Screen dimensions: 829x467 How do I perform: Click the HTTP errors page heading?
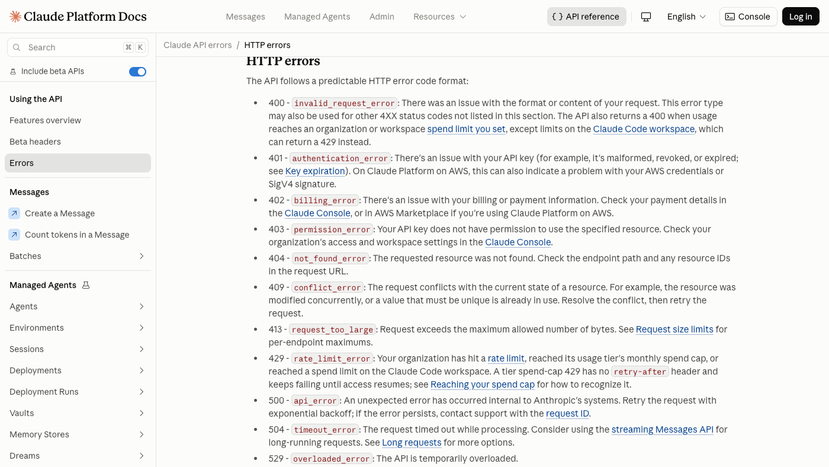[283, 61]
